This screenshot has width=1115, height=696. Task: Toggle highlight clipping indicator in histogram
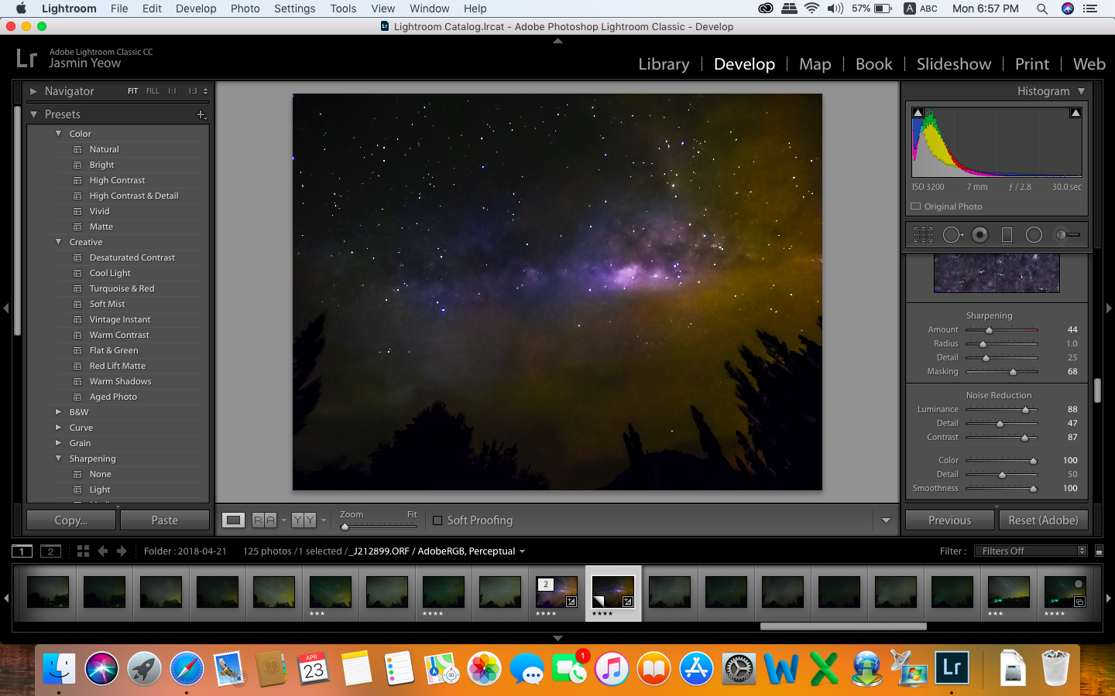(x=1076, y=113)
